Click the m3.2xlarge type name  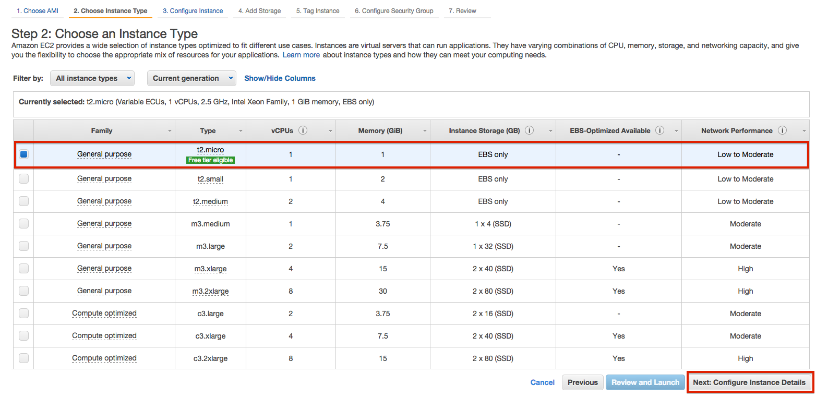(210, 291)
